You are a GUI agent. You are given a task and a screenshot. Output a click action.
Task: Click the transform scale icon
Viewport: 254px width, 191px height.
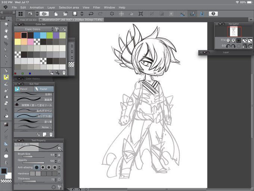pos(141,14)
